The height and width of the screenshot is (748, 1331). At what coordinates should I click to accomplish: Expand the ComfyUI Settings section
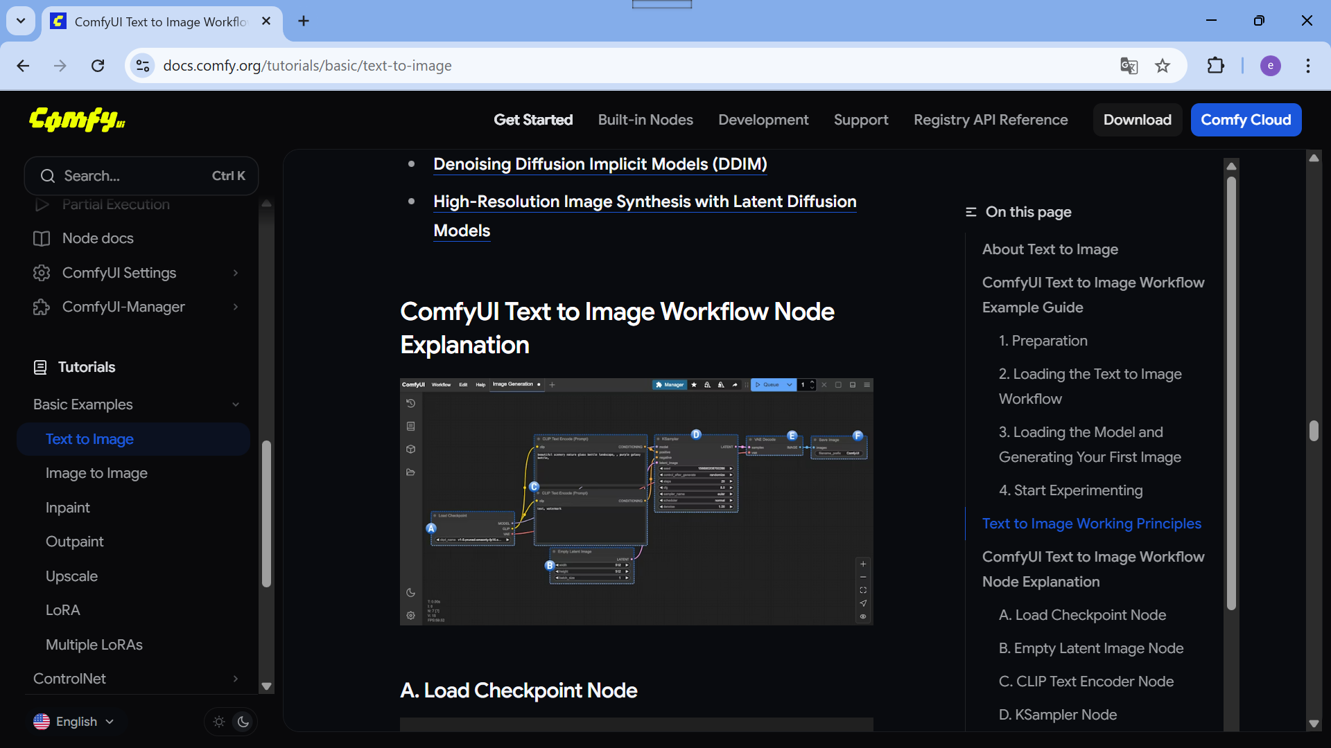pos(235,273)
